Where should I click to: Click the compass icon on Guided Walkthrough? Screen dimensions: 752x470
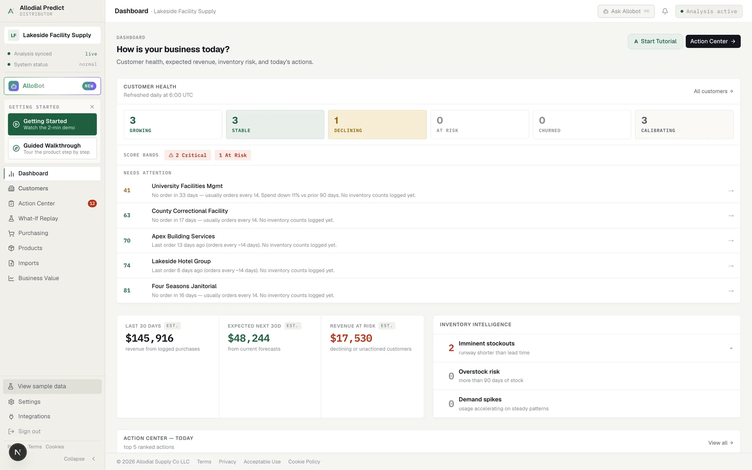click(16, 148)
